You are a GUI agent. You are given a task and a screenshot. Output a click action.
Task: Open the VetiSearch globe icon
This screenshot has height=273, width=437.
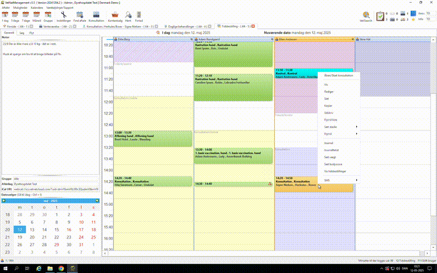[366, 17]
